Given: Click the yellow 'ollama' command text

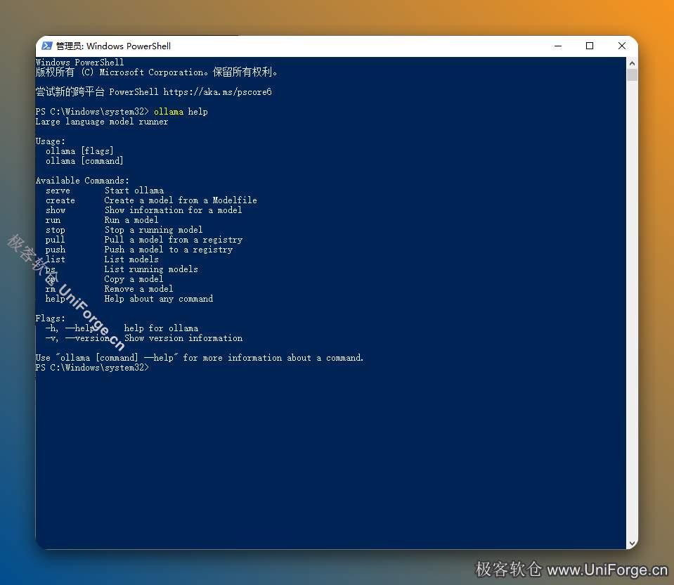Looking at the screenshot, I should [x=169, y=112].
